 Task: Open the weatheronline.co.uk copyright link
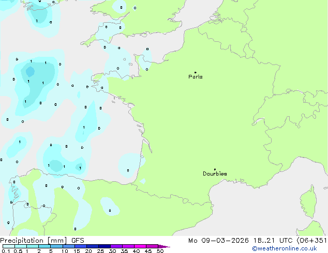point(285,248)
